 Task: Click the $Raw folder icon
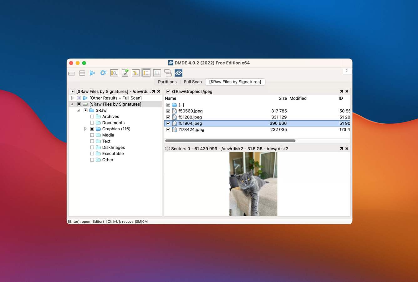(92, 110)
